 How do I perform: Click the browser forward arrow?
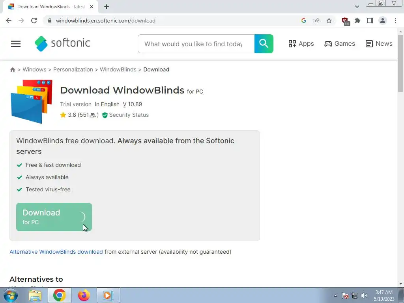point(21,21)
